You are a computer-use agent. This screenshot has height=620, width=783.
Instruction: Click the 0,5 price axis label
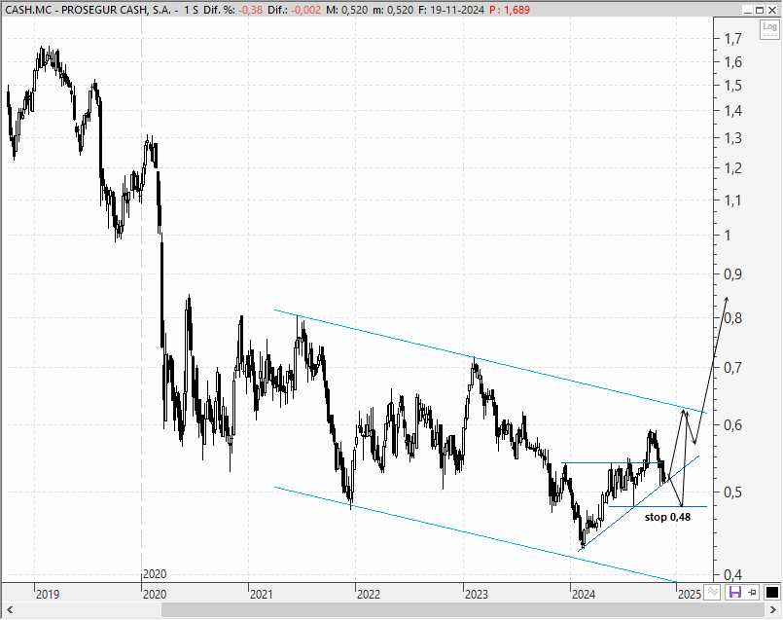(733, 492)
